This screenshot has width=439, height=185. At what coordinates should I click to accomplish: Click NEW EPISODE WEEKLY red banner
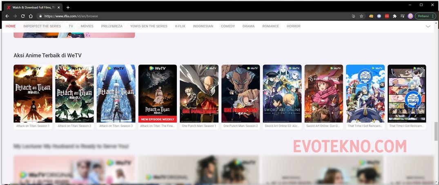click(x=158, y=119)
